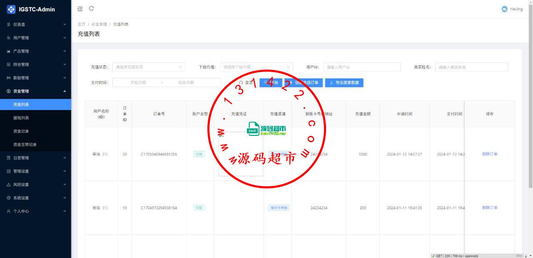Click the 主页 breadcrumb link
Viewport: 533px width, 258px height.
82,24
